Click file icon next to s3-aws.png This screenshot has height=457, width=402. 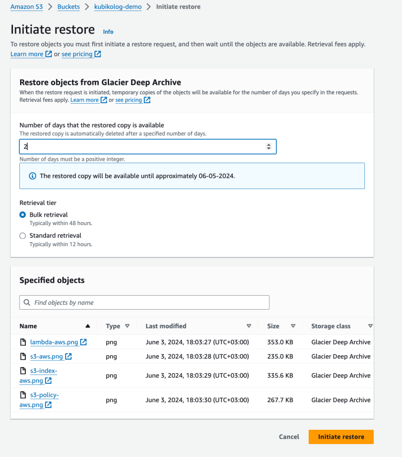[23, 356]
